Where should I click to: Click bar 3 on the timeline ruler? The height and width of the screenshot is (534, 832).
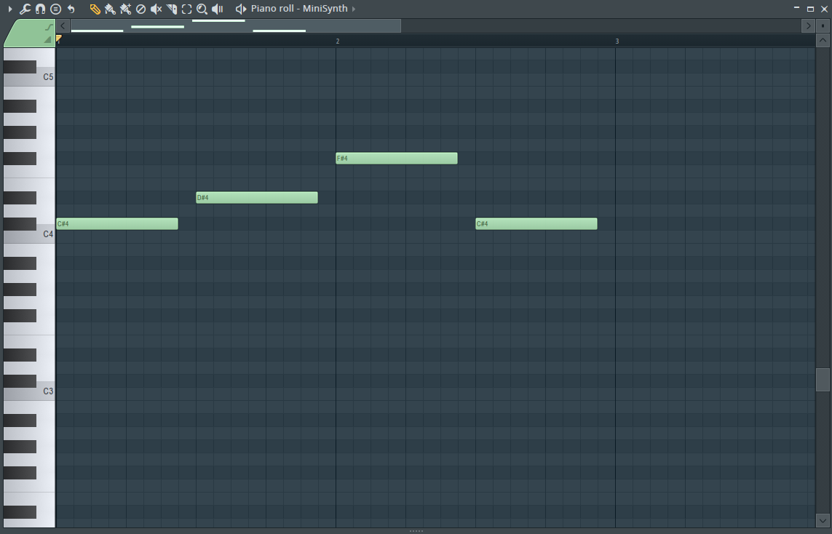pos(617,41)
